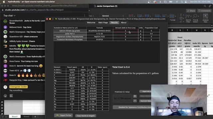Click the webcam video overlay
Image resolution: width=213 pixels, height=119 pixels.
179,100
